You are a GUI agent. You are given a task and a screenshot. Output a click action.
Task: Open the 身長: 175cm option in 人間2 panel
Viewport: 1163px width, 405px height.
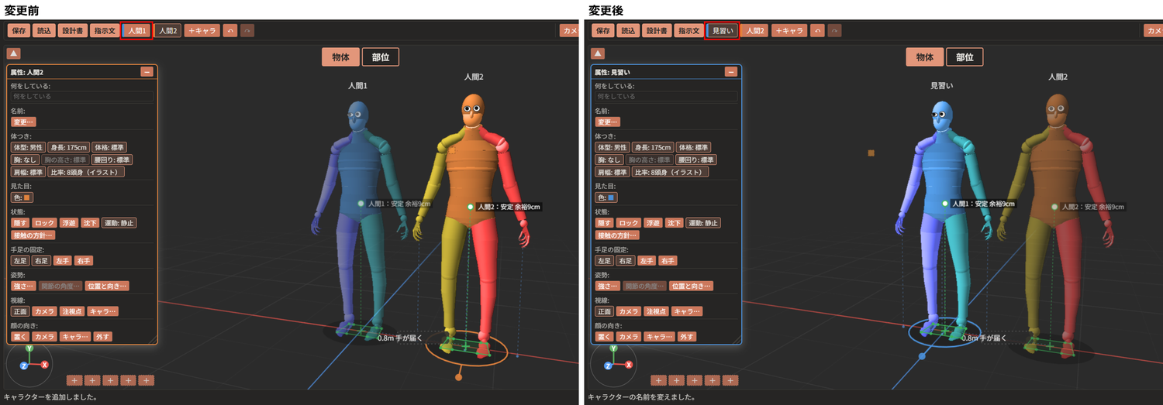click(x=69, y=147)
